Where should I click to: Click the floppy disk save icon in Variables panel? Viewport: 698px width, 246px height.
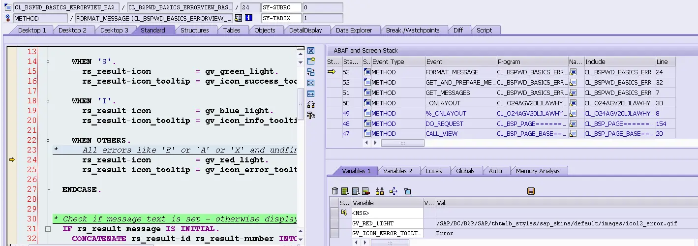pos(531,191)
